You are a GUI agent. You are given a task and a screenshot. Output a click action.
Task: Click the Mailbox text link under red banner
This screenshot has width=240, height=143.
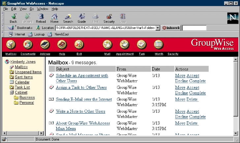point(11,54)
